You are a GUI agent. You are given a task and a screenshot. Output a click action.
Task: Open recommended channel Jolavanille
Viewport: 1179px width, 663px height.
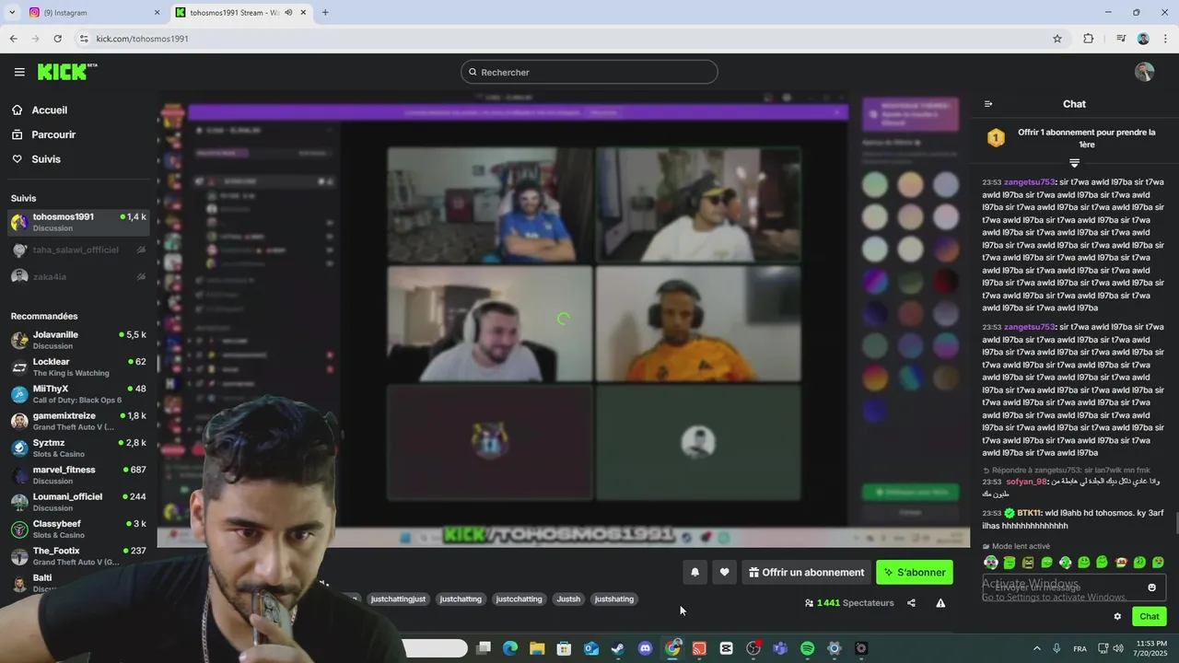click(x=78, y=340)
